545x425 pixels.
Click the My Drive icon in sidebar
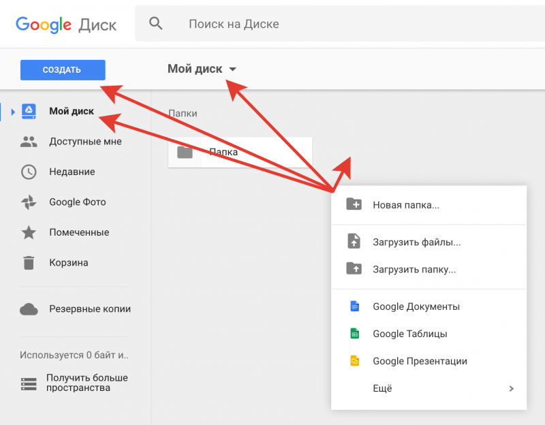[29, 111]
